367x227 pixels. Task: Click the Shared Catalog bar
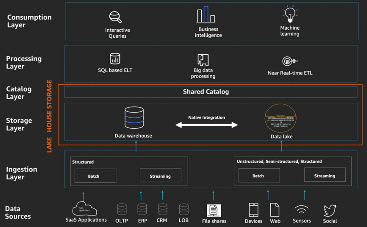211,92
